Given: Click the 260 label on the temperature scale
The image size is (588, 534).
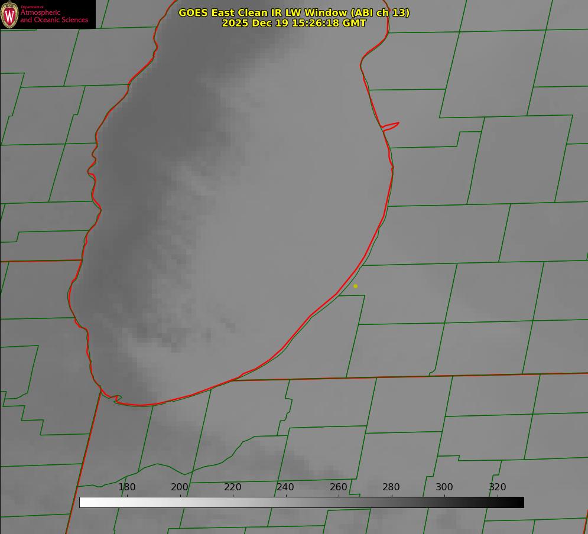Looking at the screenshot, I should [339, 487].
